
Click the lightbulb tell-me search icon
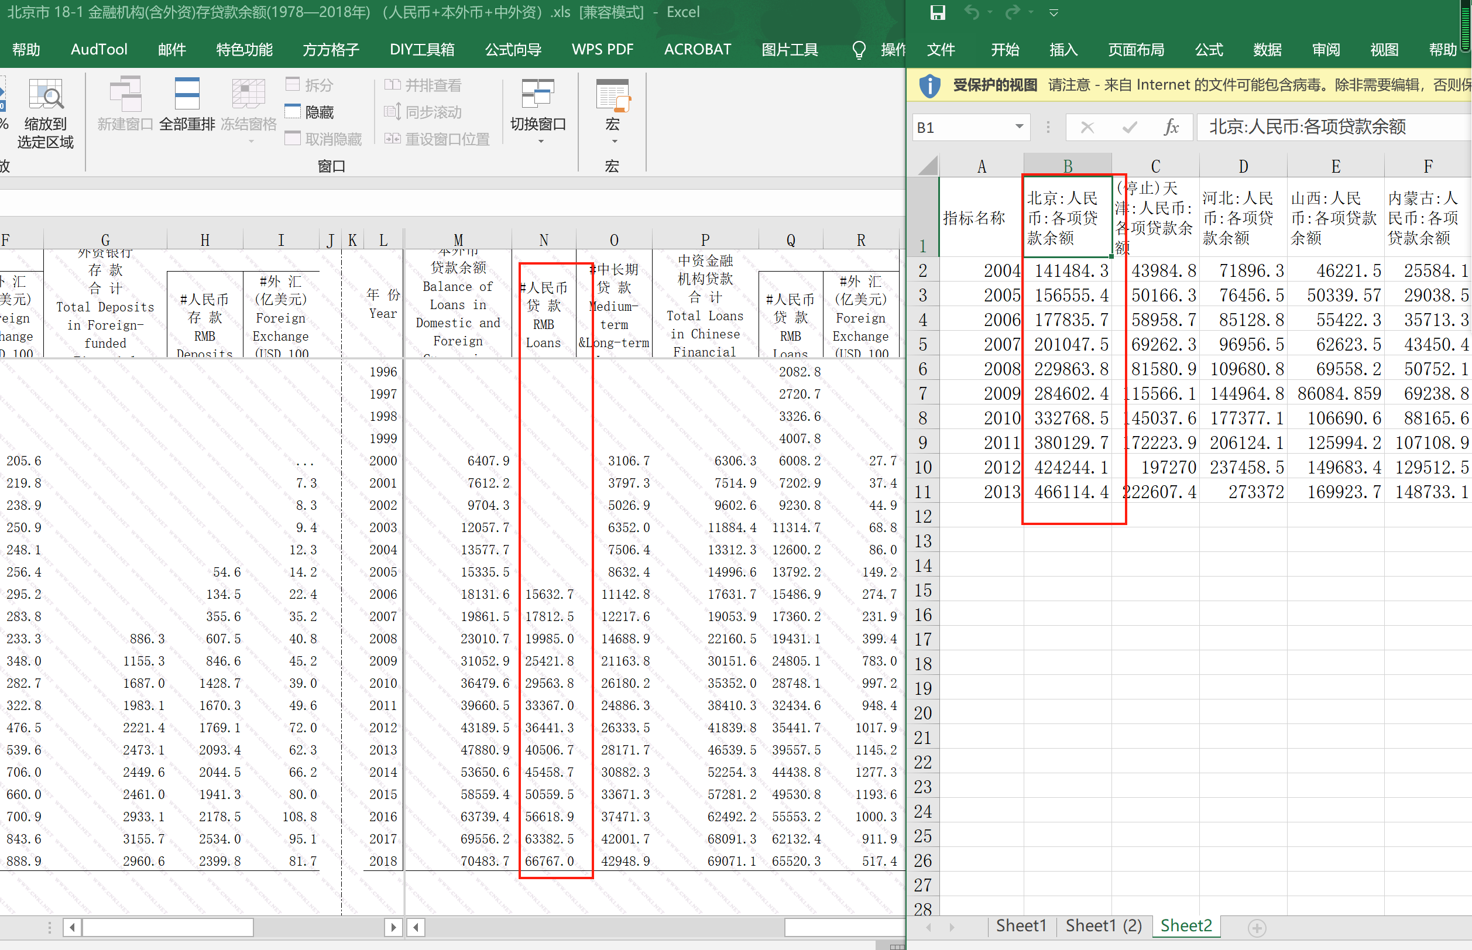pos(859,50)
